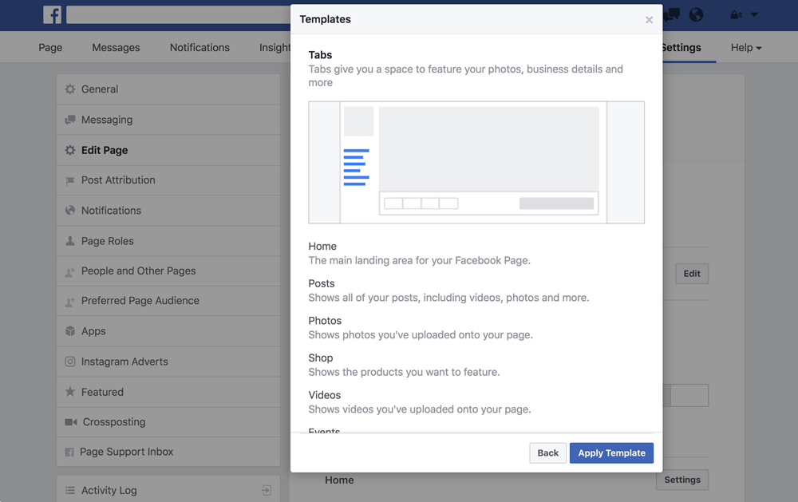Open Activity Log in sidebar
The image size is (798, 502).
point(168,490)
